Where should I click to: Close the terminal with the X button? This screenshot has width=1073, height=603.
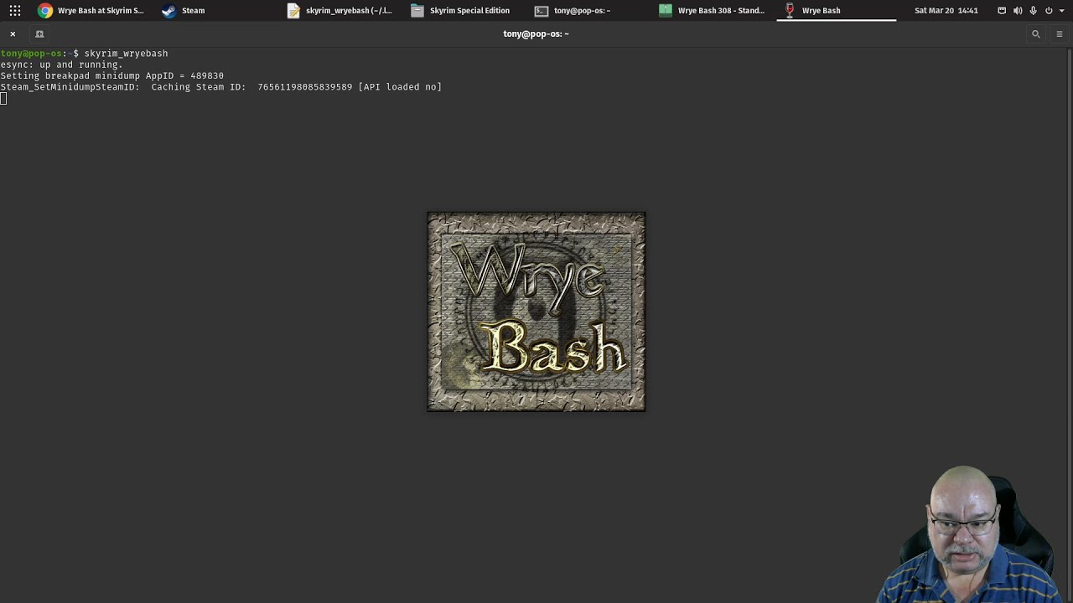point(13,34)
